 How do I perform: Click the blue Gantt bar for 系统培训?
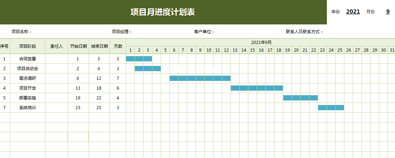click(x=331, y=108)
